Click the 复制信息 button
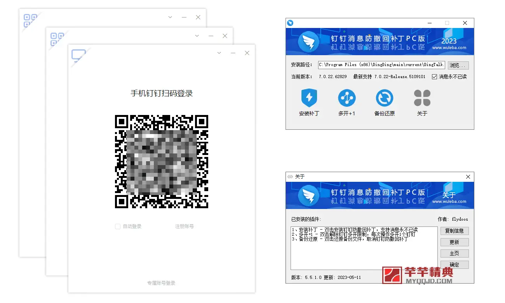 click(454, 231)
